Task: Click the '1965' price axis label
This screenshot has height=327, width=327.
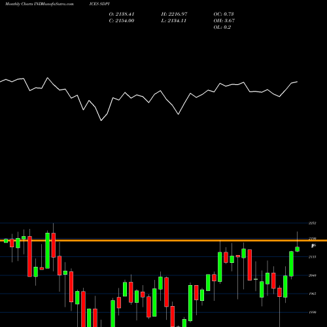Action: (x=312, y=294)
